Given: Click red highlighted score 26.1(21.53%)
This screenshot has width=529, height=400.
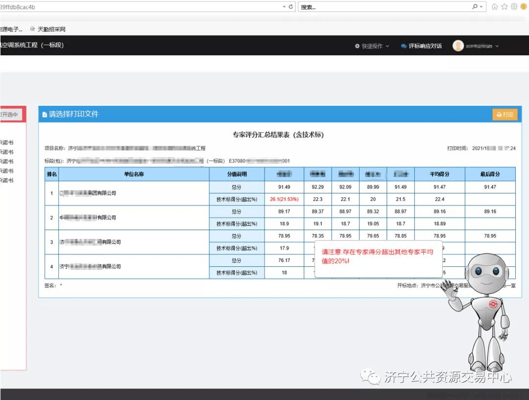Looking at the screenshot, I should tap(284, 199).
